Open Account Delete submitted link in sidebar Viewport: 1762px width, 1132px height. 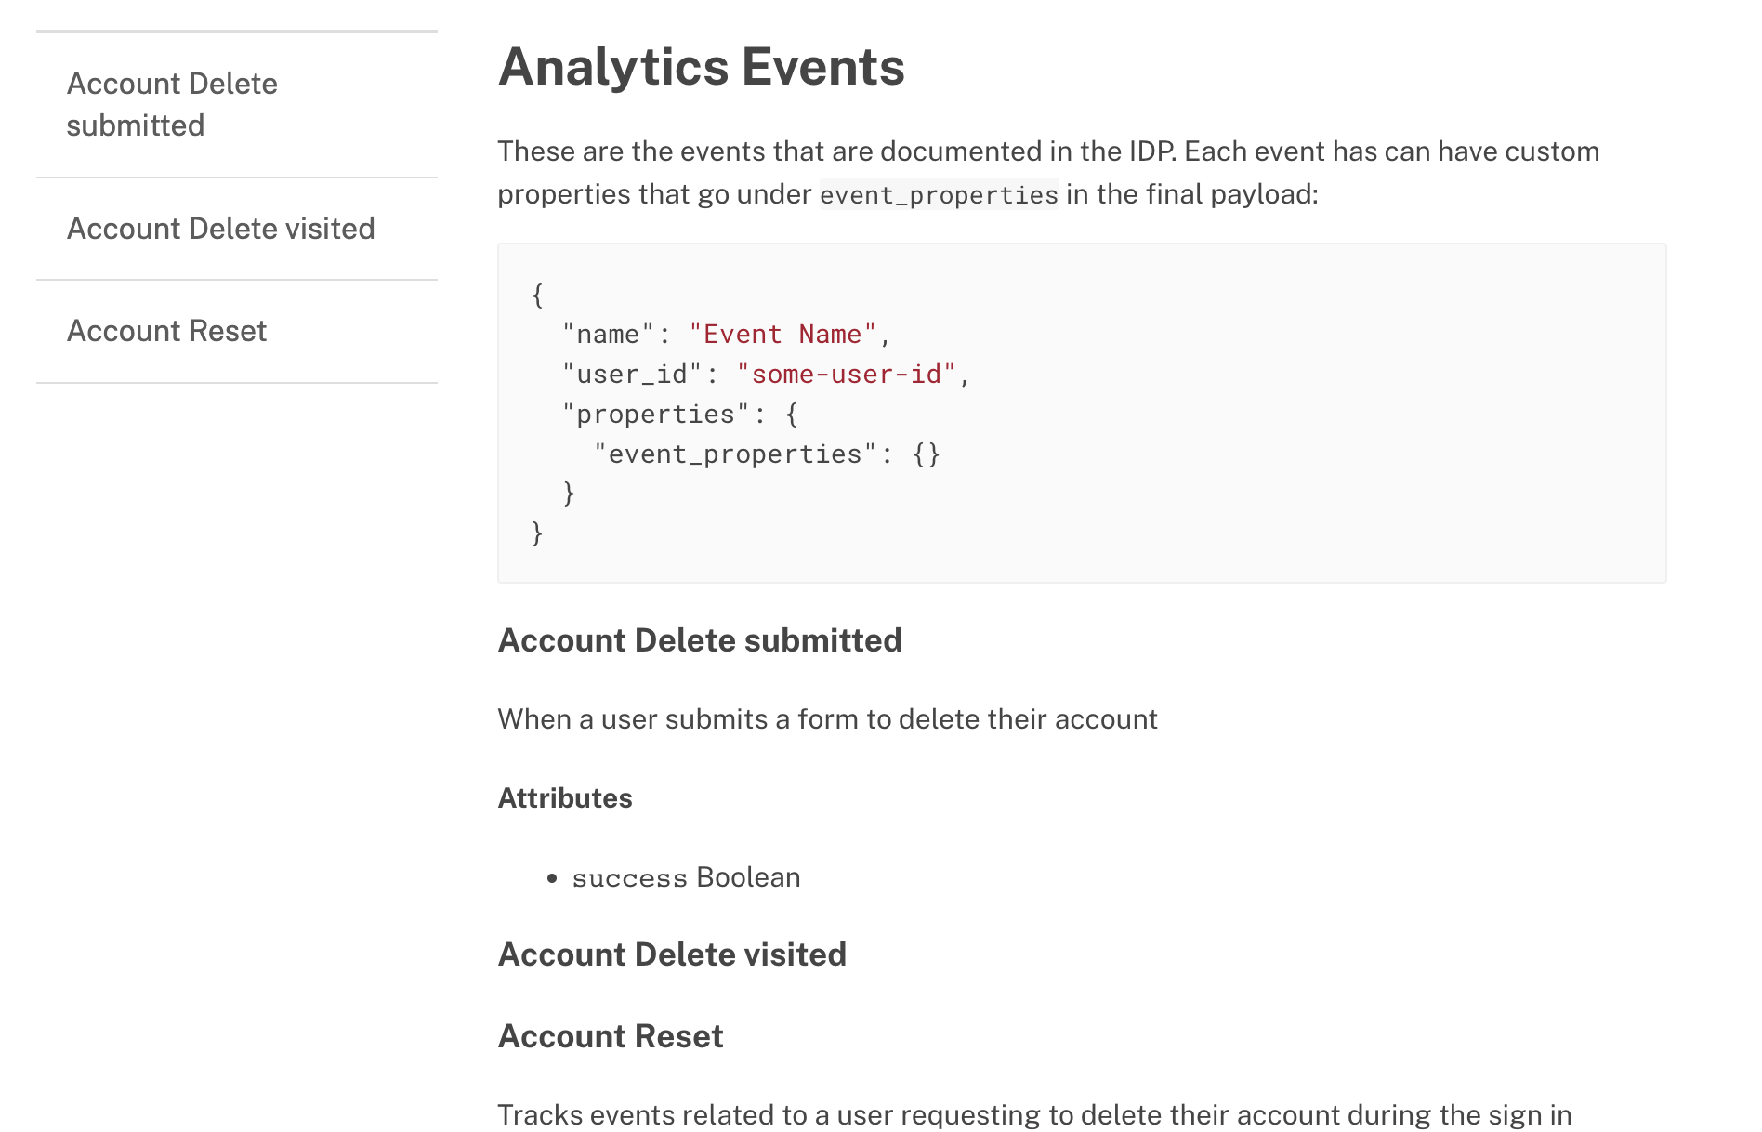click(x=172, y=104)
